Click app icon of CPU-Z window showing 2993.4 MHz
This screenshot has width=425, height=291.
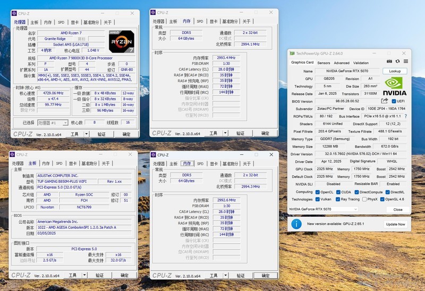point(153,12)
